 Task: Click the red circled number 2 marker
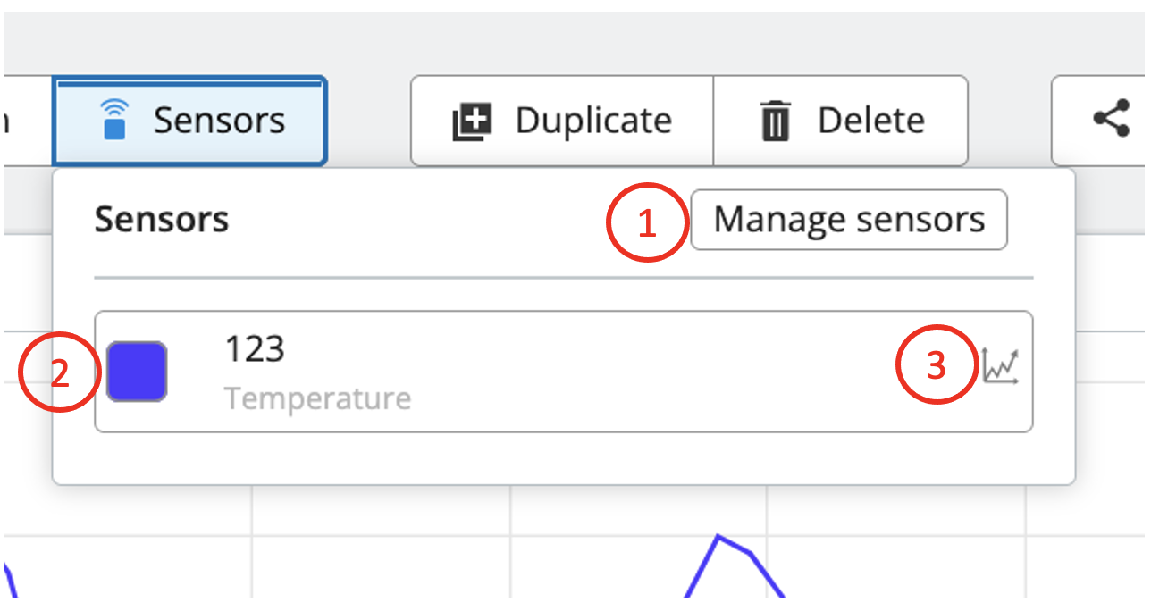coord(59,373)
